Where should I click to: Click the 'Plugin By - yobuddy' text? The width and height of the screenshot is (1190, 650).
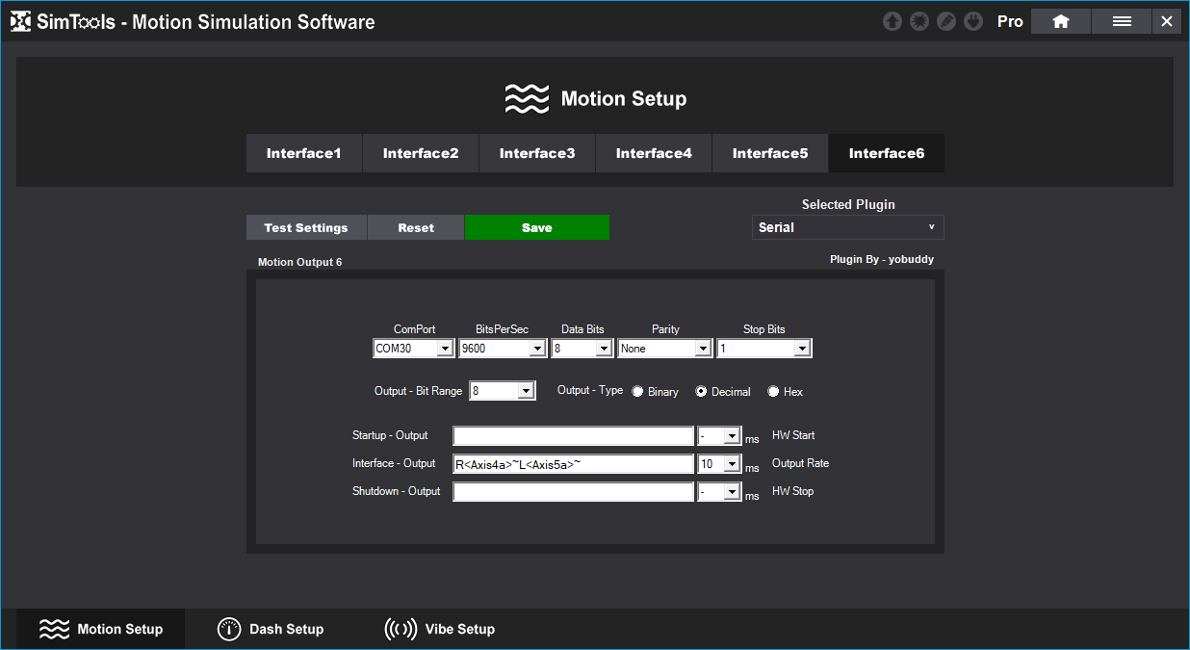coord(882,259)
